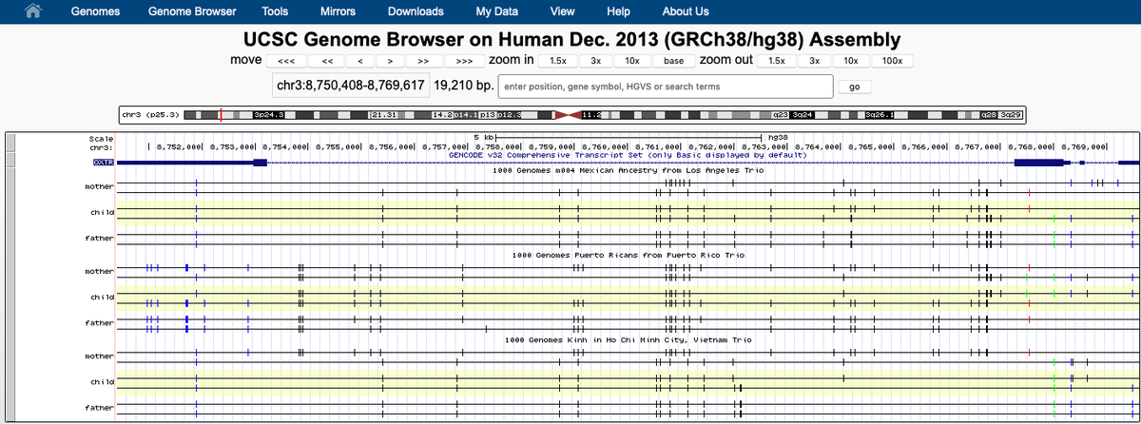Screen dimensions: 1141x424
Task: Click the Kinh in Ho Chi Minh City Trio title
Action: (x=629, y=339)
